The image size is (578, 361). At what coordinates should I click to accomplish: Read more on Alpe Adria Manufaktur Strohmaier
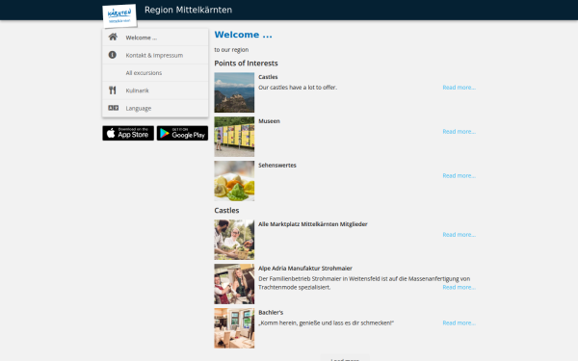point(459,287)
